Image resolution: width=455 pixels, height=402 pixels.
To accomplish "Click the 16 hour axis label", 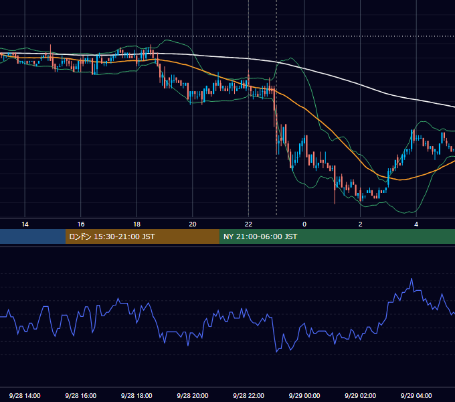I will tap(81, 224).
